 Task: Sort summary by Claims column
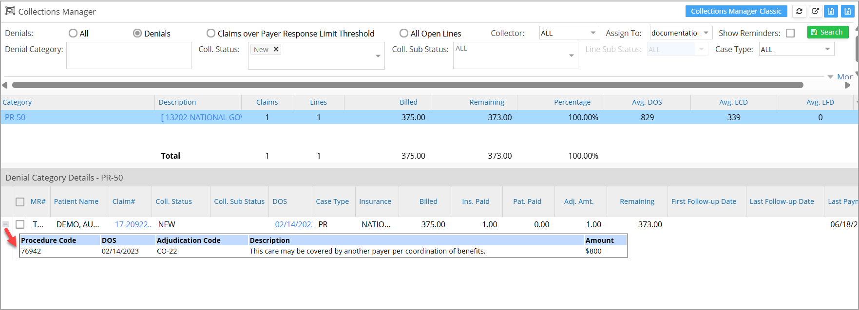click(x=267, y=102)
